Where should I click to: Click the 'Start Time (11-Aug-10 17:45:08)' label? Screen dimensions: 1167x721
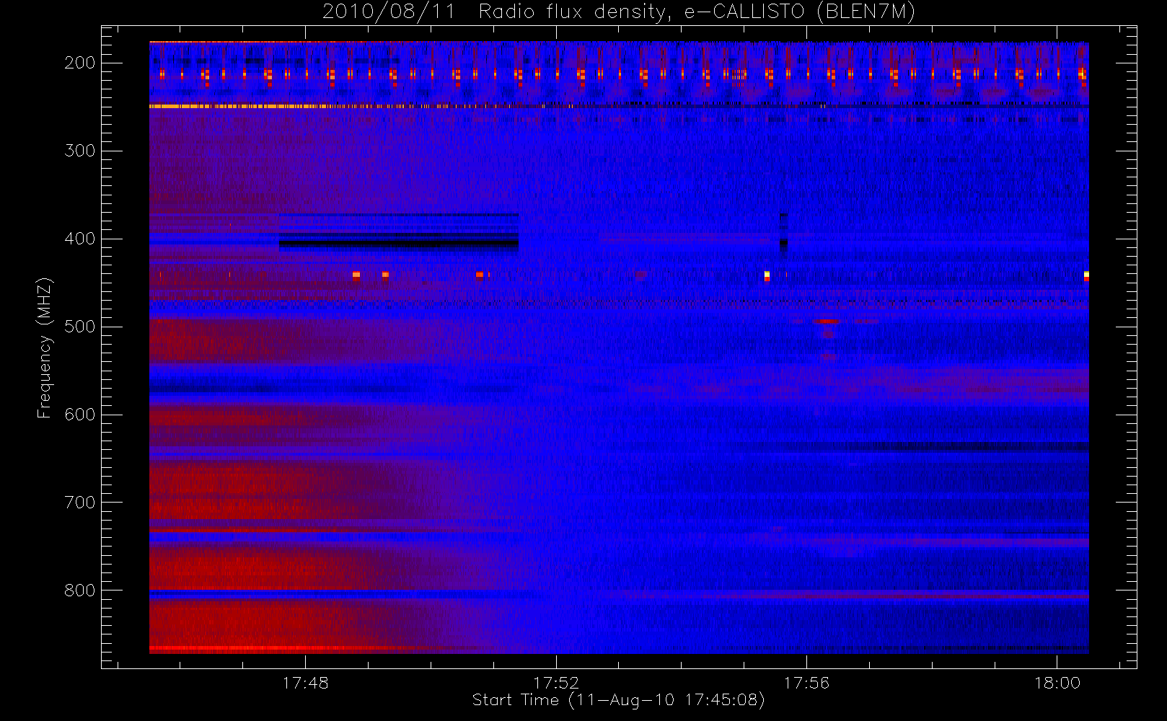[618, 700]
